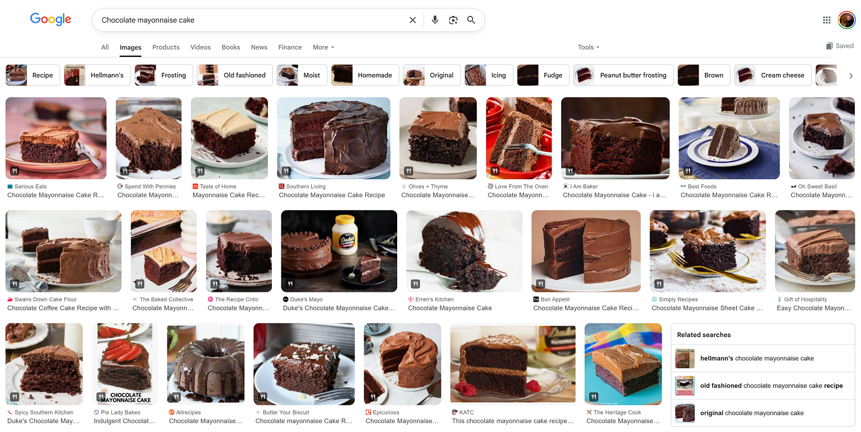The height and width of the screenshot is (432, 861).
Task: Switch to the Videos tab
Action: (x=201, y=47)
